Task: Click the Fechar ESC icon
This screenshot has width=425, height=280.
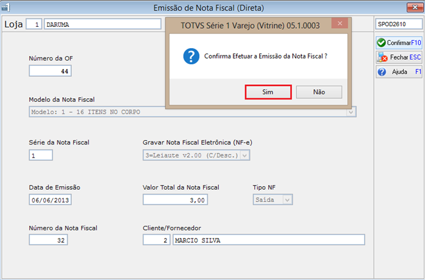Action: coord(382,57)
